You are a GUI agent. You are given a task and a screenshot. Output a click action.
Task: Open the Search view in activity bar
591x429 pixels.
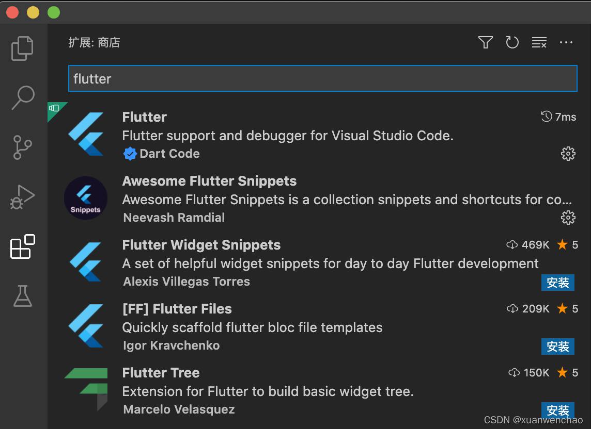pyautogui.click(x=23, y=98)
